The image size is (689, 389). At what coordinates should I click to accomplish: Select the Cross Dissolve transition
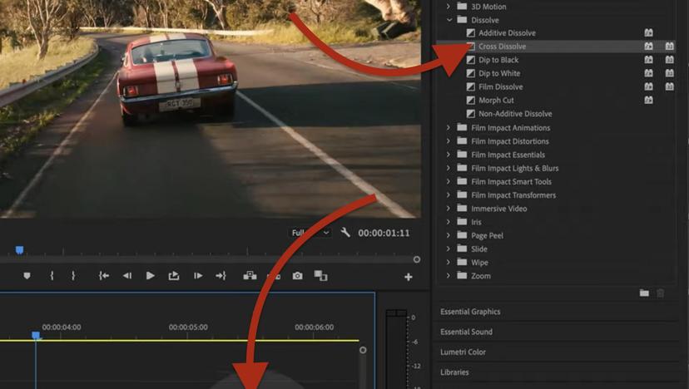pos(502,47)
